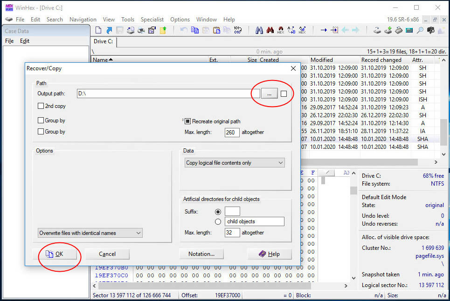
Task: Click the Go to sector arrow icon
Action: tap(334, 30)
